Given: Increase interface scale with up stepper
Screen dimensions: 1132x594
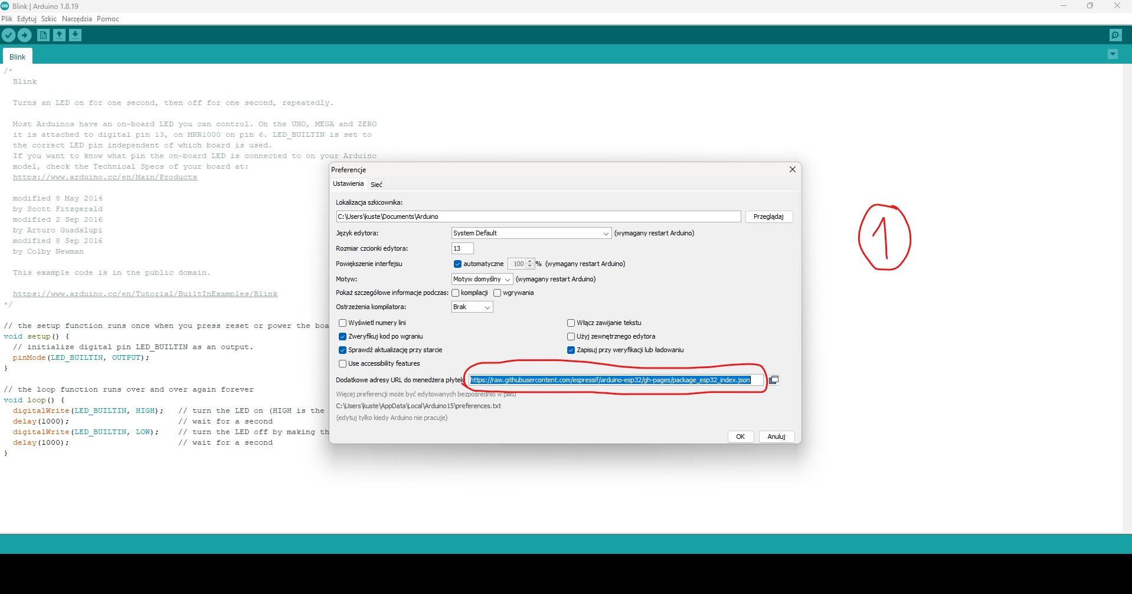Looking at the screenshot, I should pos(529,261).
